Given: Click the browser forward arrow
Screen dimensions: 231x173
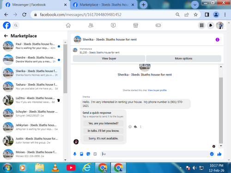Looking at the screenshot, I should [x=15, y=15].
